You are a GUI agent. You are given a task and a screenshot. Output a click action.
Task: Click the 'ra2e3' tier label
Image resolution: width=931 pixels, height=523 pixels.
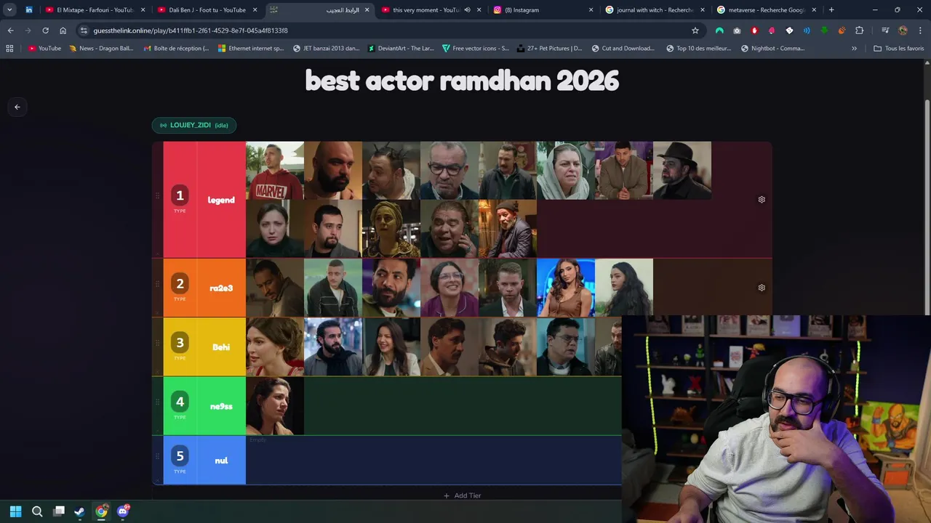(x=221, y=288)
